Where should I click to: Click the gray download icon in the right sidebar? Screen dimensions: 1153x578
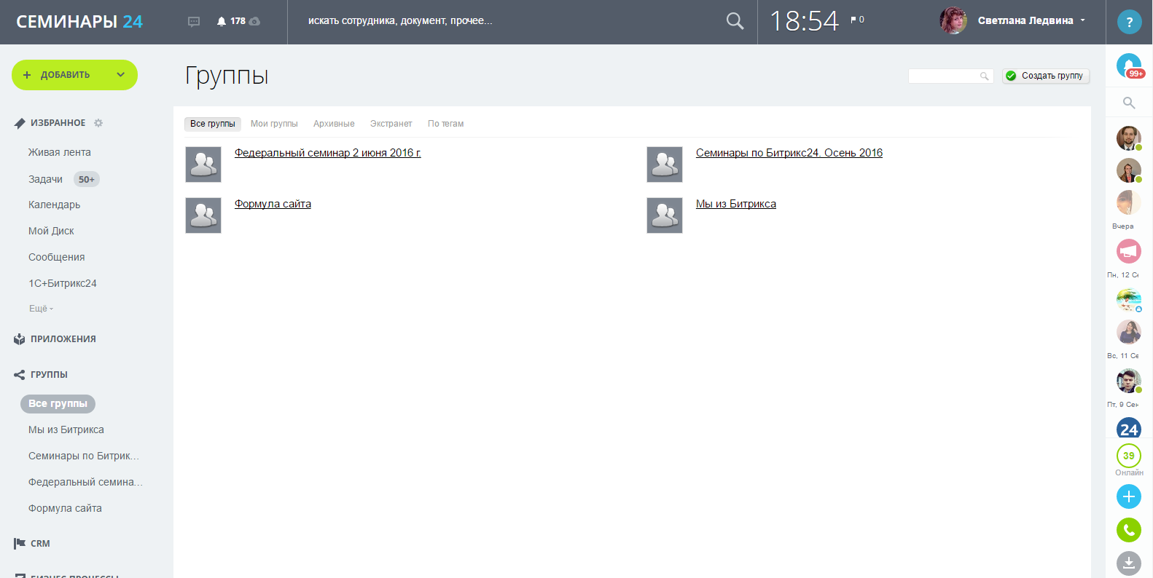(x=1128, y=563)
